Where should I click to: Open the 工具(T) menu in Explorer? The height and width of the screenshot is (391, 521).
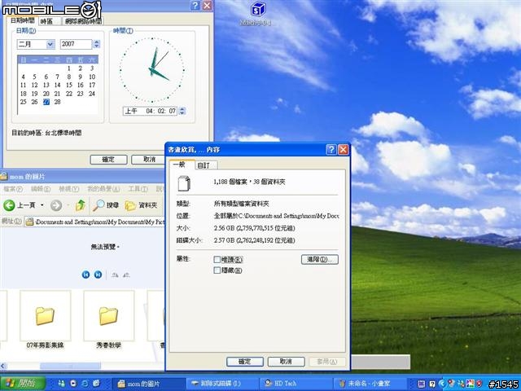[138, 189]
